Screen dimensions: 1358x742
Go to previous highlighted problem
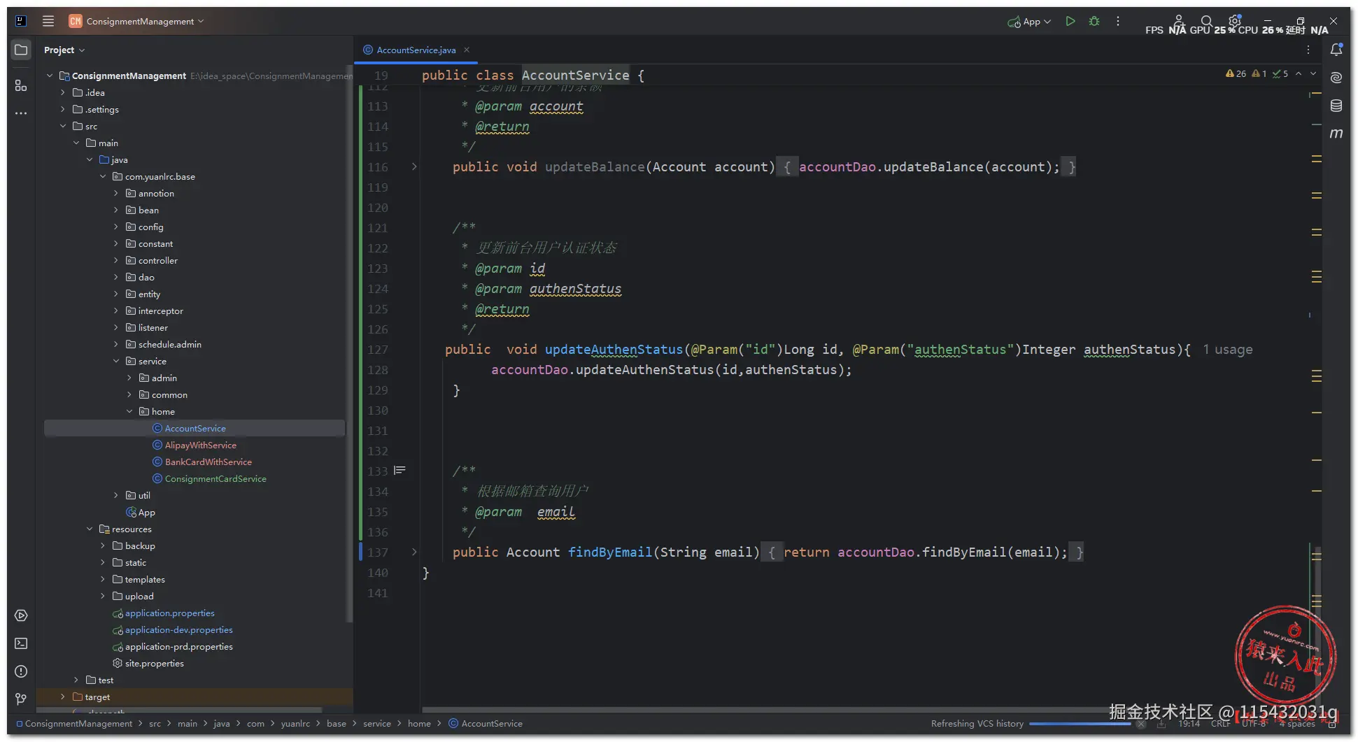(x=1299, y=73)
